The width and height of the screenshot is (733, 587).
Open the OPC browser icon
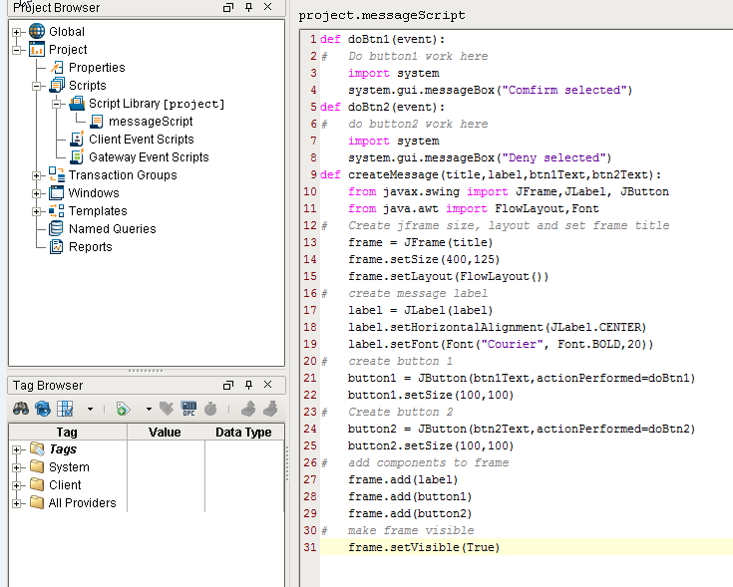click(188, 409)
